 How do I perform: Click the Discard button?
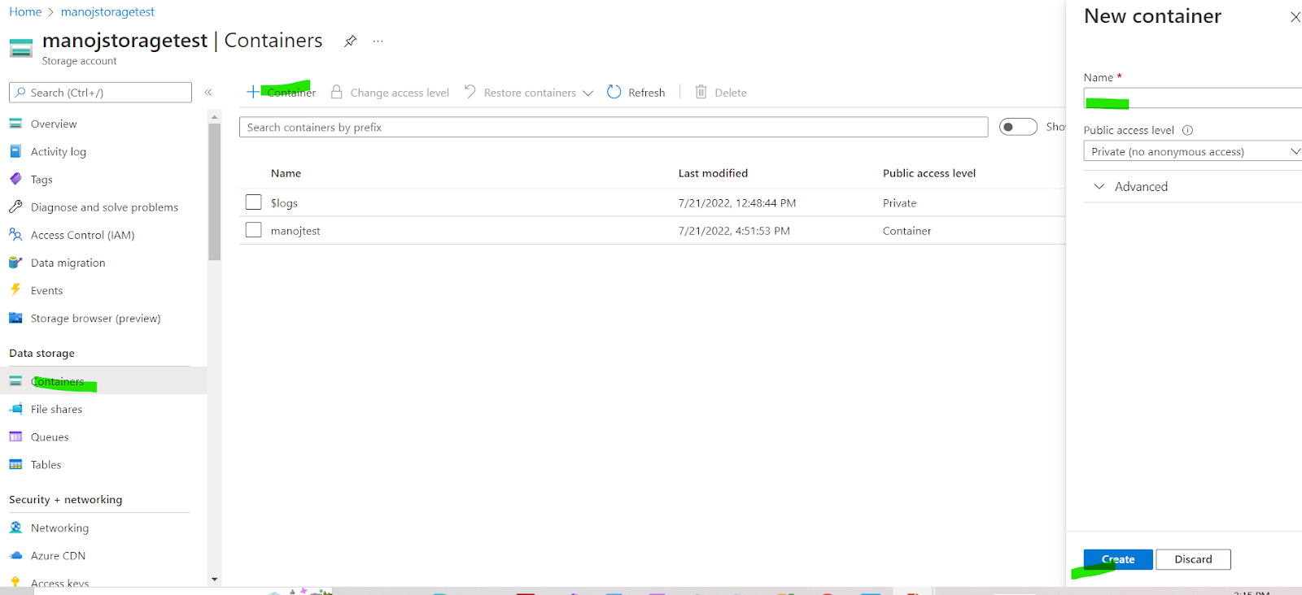[1193, 559]
